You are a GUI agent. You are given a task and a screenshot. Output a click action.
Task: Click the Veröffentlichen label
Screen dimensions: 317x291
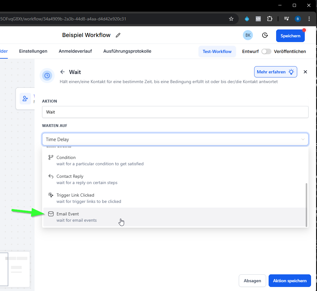(290, 51)
